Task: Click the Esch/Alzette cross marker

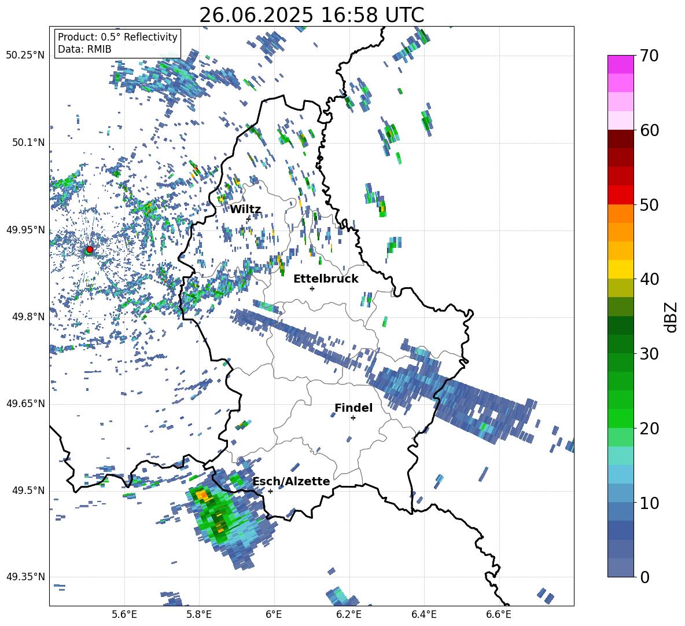Action: pyautogui.click(x=270, y=491)
